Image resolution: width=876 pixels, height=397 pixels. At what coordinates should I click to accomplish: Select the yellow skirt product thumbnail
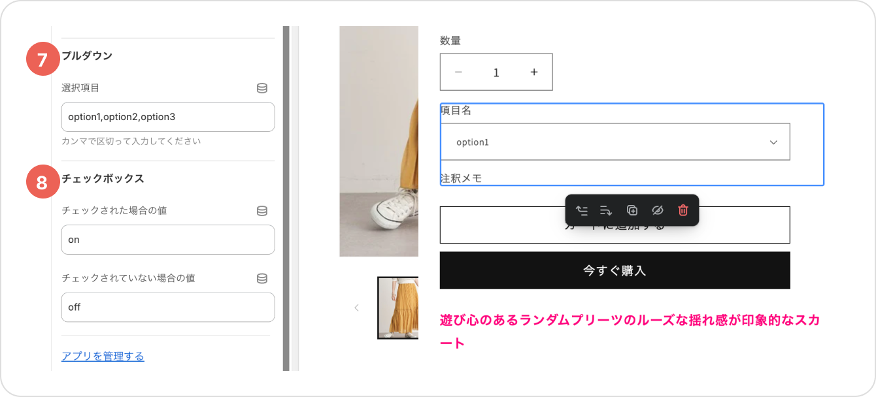click(398, 308)
